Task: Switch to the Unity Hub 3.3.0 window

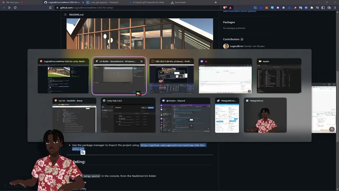Action: [x=128, y=115]
